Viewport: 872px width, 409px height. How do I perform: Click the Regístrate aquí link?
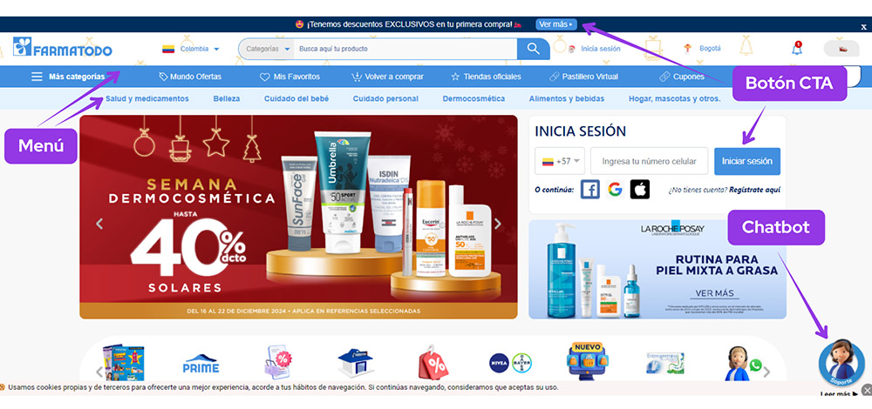[x=754, y=190]
